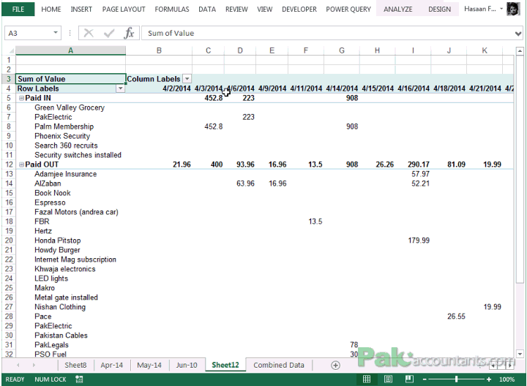Select 'Adamjee Insurance' row label
Viewport: 527px width, 386px height.
pyautogui.click(x=66, y=174)
